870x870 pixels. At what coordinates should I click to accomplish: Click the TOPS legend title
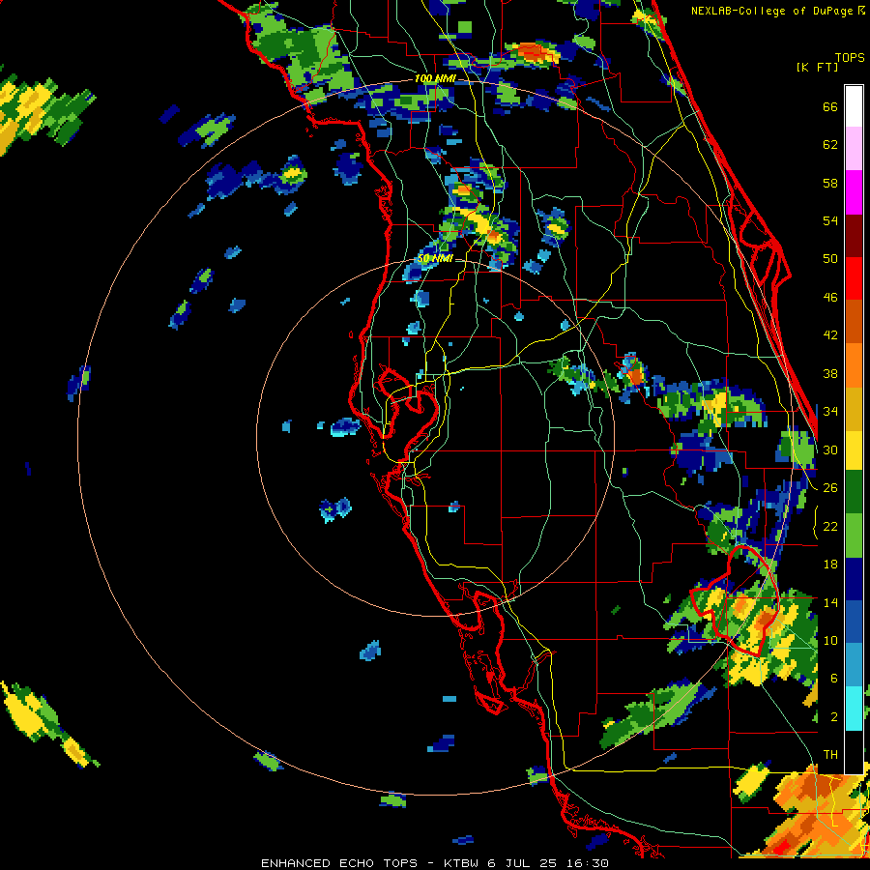pos(850,57)
